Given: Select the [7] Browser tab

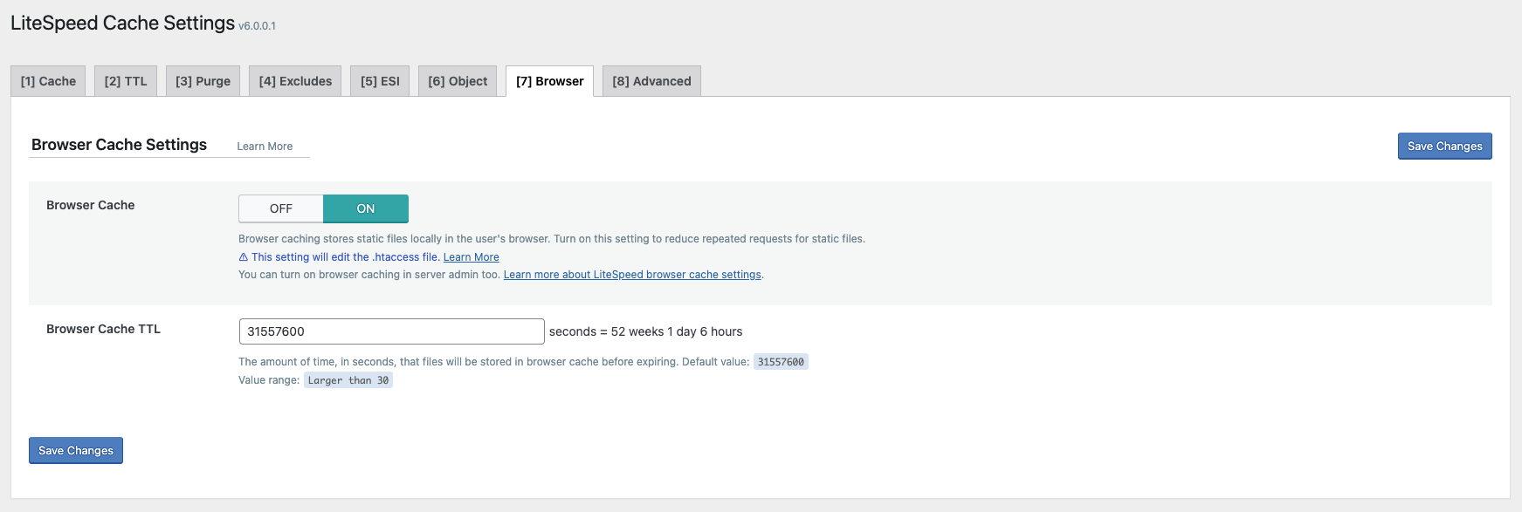Looking at the screenshot, I should tap(549, 81).
